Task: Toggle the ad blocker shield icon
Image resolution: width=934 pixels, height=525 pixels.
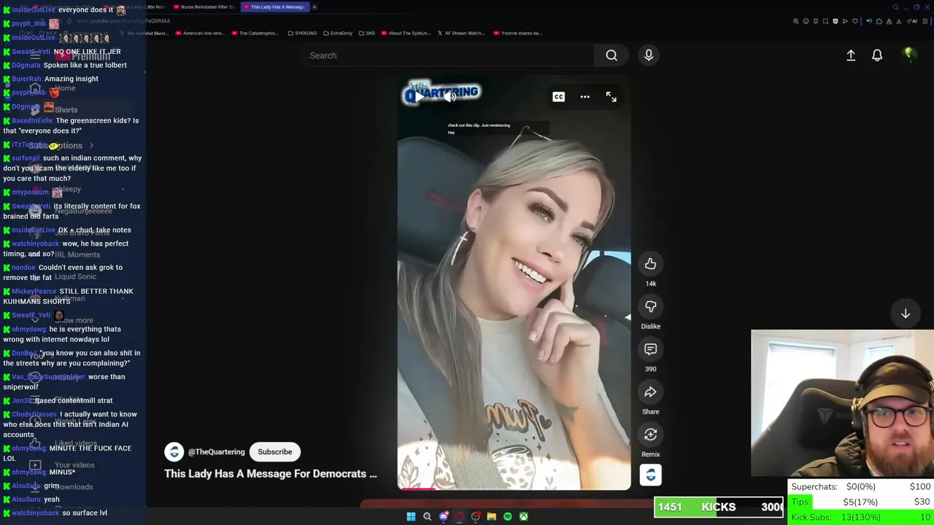Action: (835, 21)
